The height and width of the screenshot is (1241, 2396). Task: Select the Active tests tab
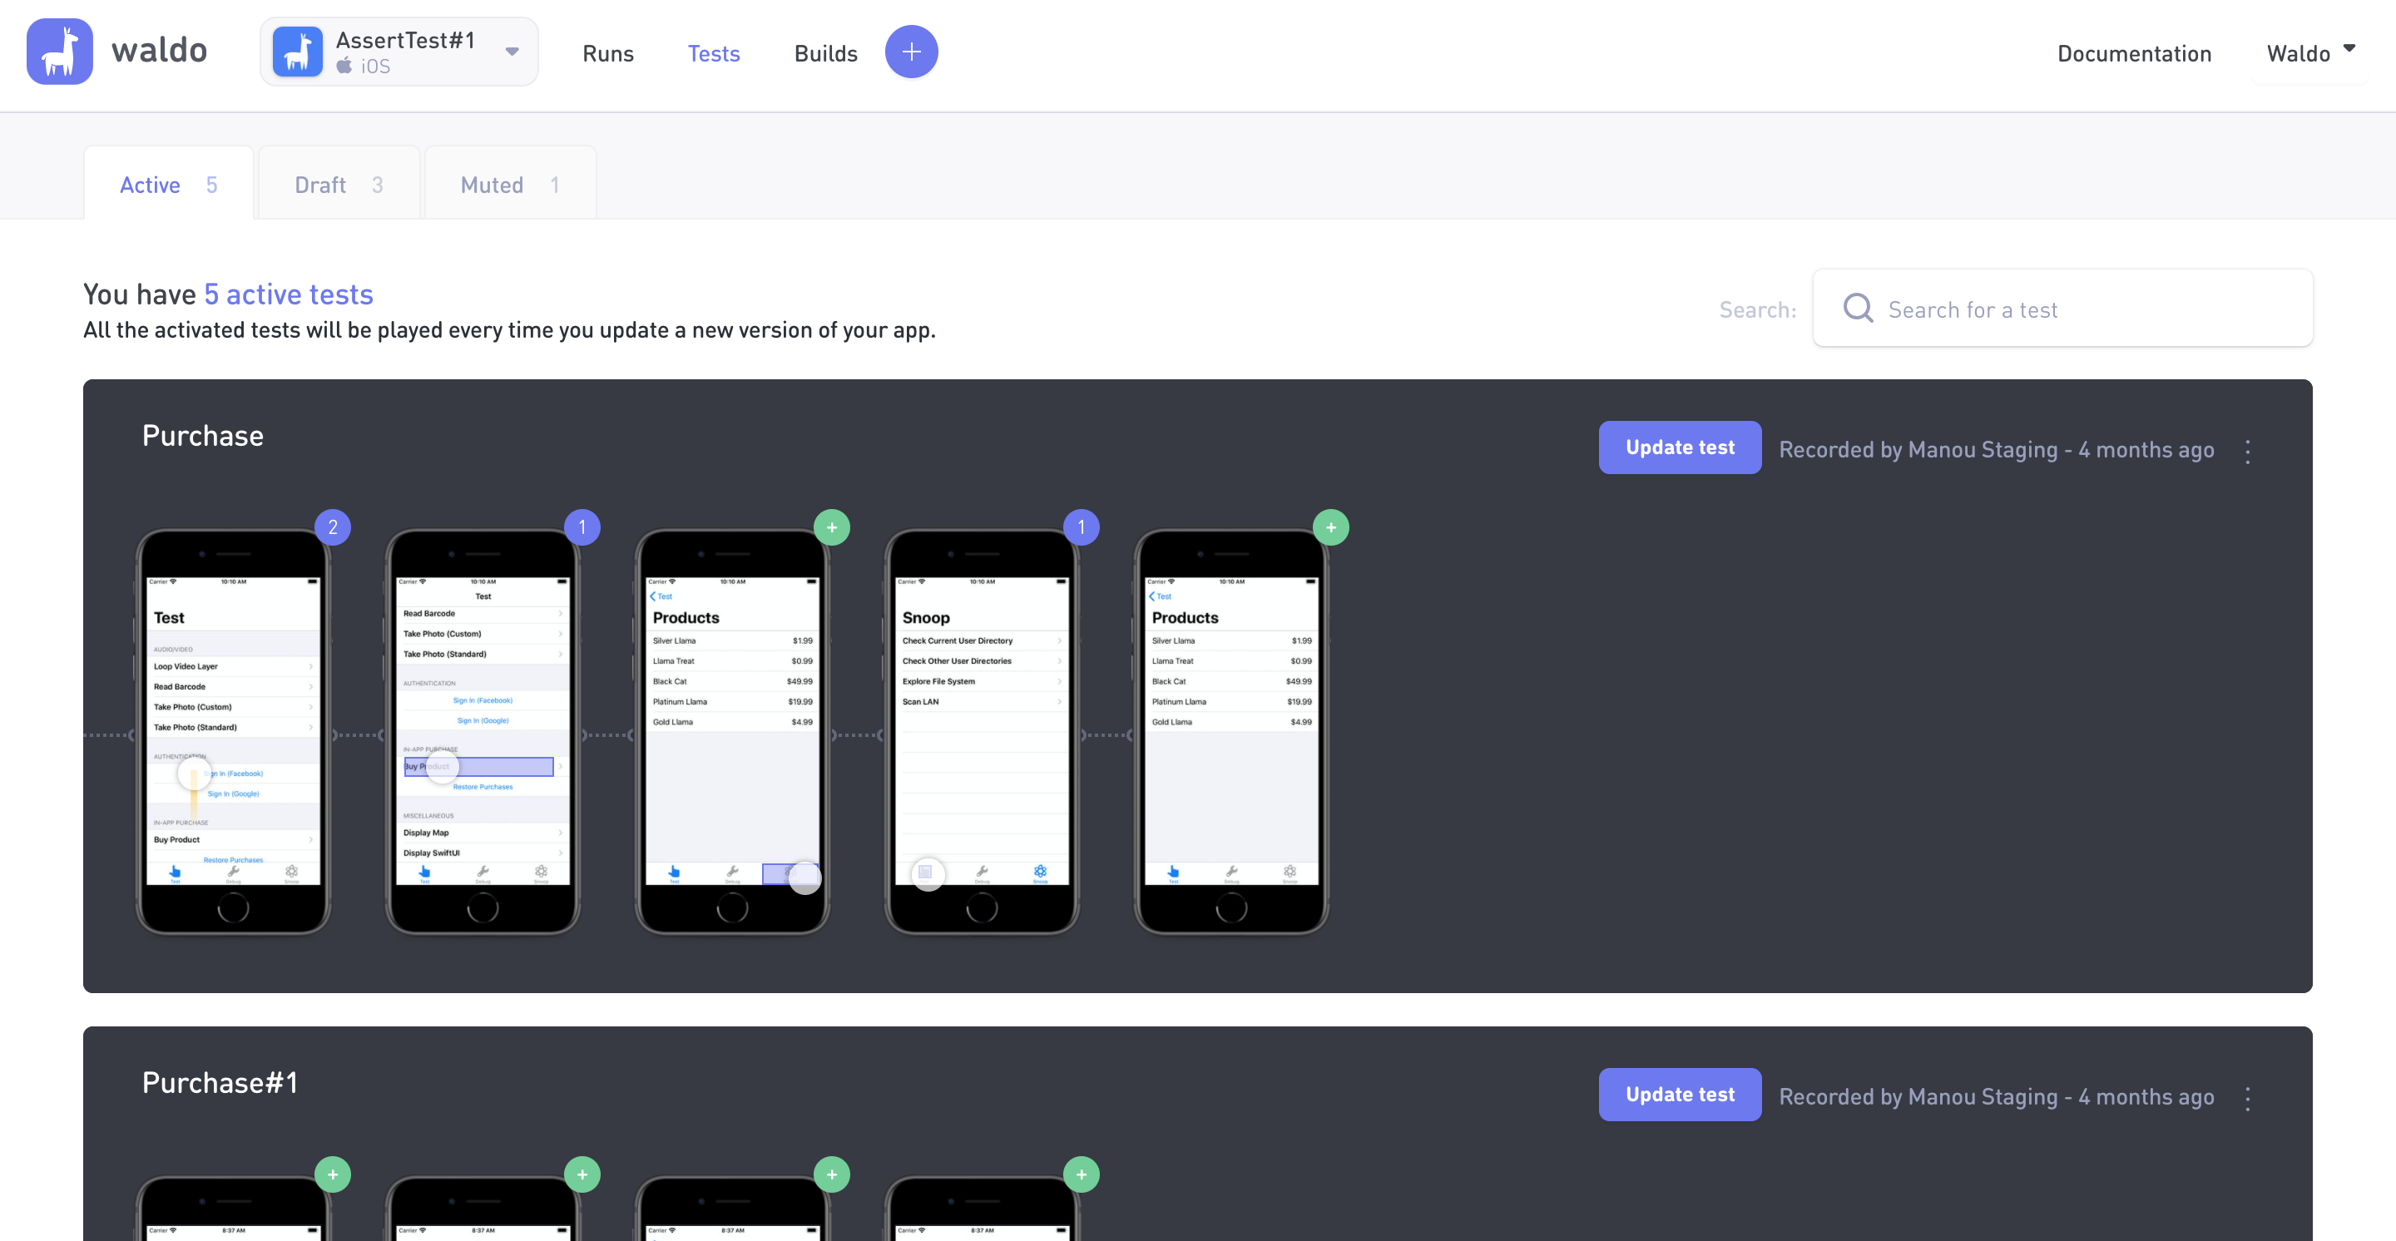coord(168,183)
